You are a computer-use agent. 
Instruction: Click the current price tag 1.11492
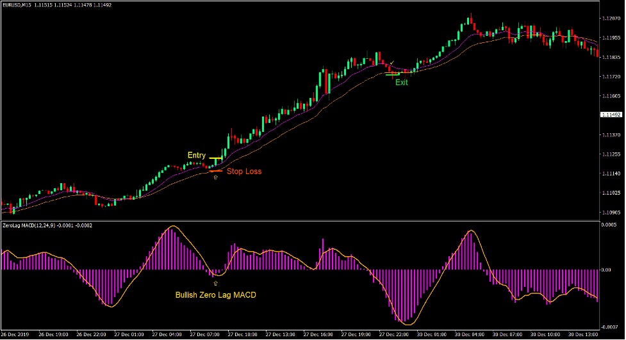pos(611,115)
